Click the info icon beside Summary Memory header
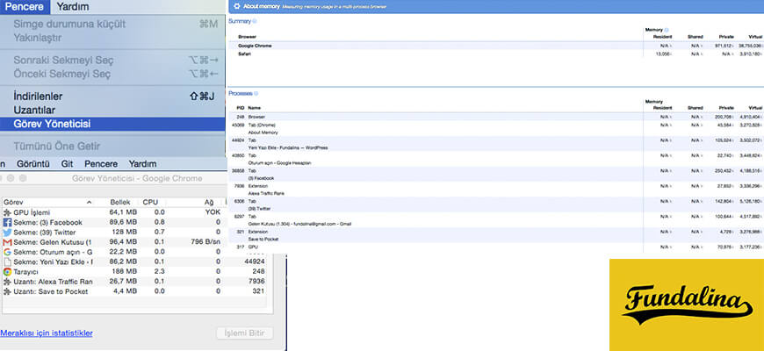 click(667, 30)
